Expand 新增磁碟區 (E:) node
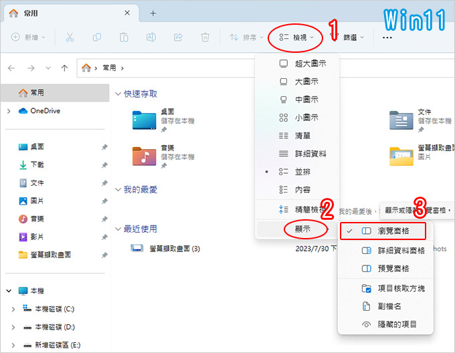This screenshot has width=455, height=353. tap(13, 345)
